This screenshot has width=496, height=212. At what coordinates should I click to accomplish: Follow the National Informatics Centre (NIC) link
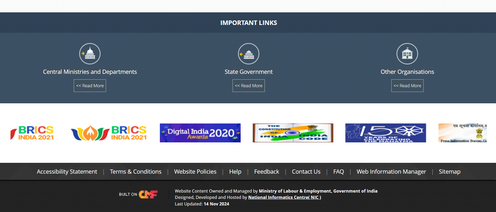(x=285, y=197)
